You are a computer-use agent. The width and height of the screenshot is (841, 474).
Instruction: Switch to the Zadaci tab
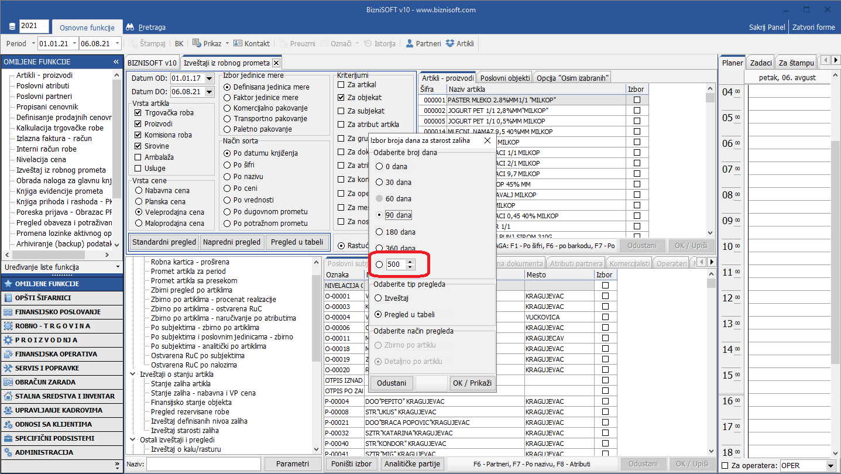[761, 63]
